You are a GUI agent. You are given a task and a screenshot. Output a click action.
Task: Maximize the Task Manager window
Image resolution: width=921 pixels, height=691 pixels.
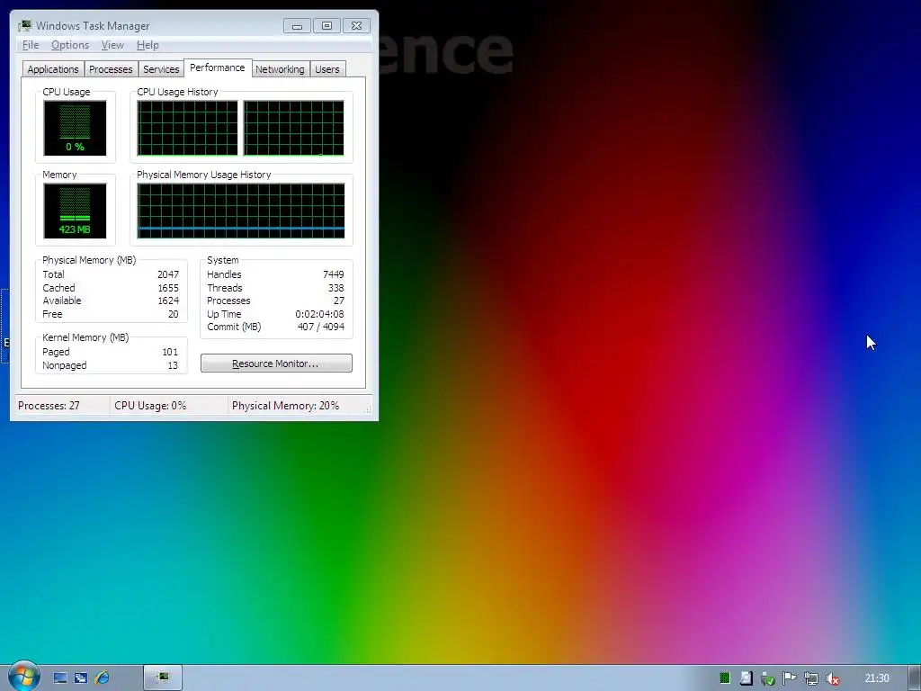[x=326, y=26]
